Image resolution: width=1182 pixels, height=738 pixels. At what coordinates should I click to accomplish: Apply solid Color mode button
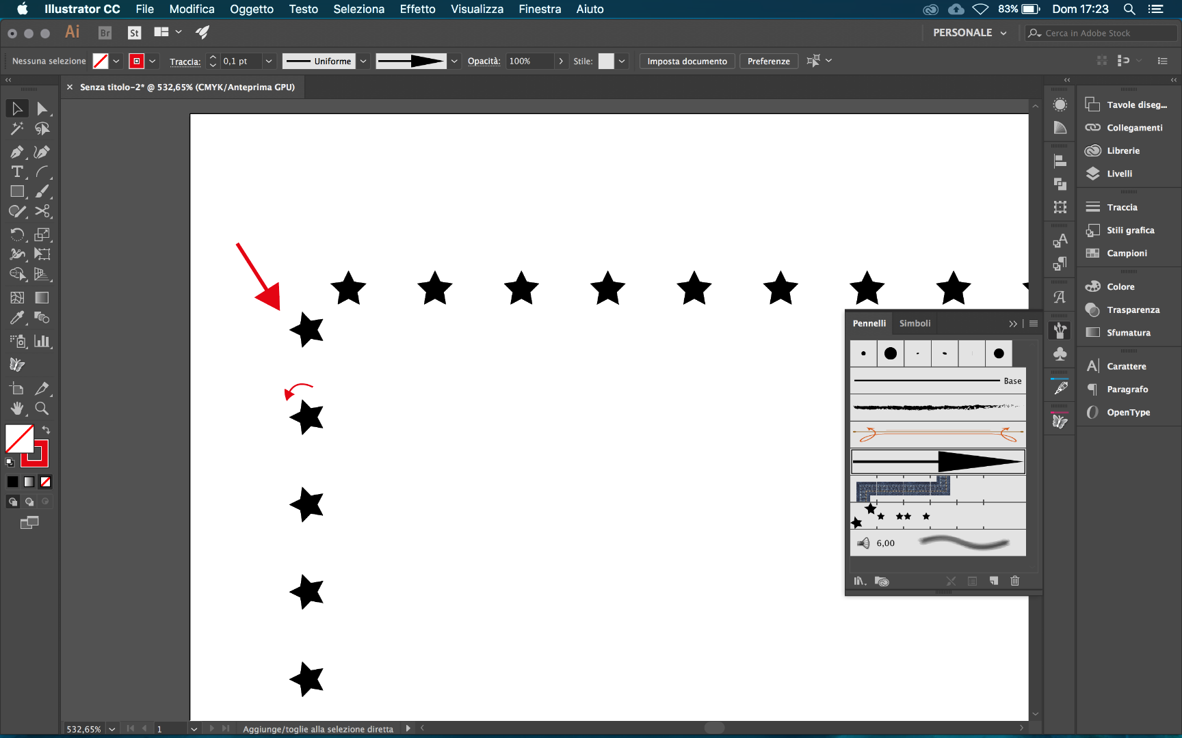click(12, 482)
